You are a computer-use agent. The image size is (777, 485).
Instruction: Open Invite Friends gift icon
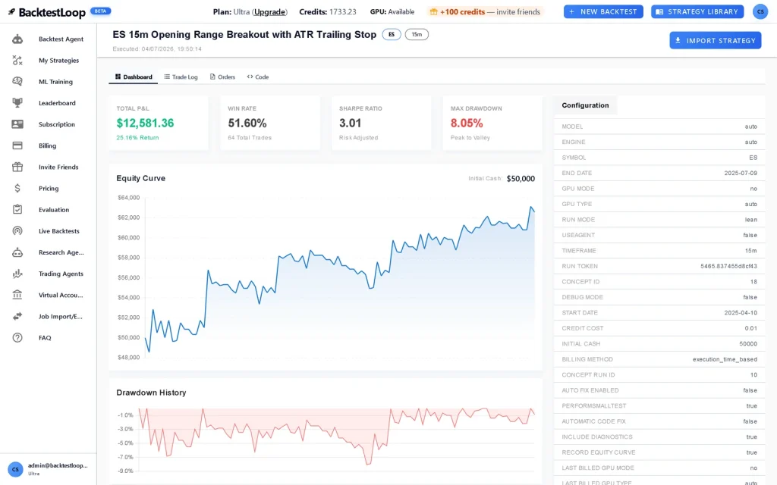17,167
